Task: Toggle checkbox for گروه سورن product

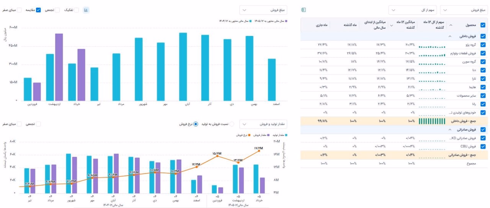Action: click(x=483, y=62)
